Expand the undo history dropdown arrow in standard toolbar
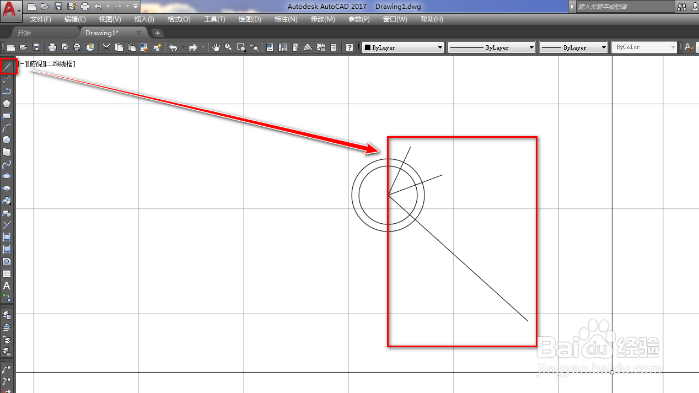 (x=182, y=47)
